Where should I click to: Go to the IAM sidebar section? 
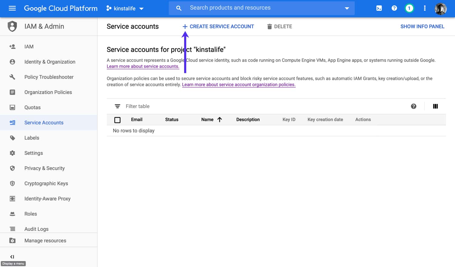tap(29, 46)
